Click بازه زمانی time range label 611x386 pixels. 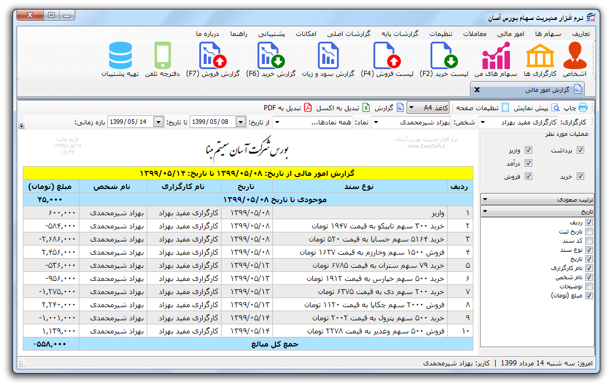point(90,122)
